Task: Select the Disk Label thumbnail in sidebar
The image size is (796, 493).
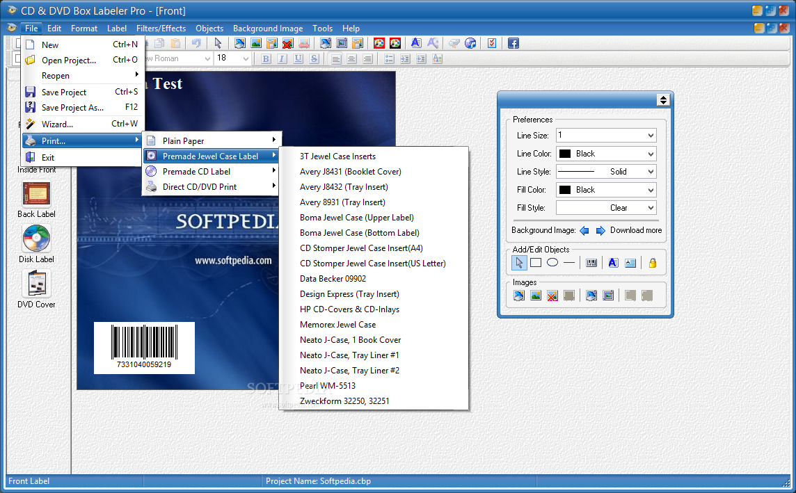Action: tap(36, 239)
